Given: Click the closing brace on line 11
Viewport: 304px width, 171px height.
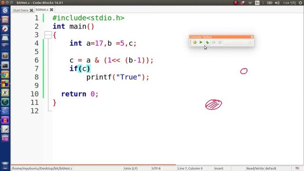Looking at the screenshot, I should point(55,103).
